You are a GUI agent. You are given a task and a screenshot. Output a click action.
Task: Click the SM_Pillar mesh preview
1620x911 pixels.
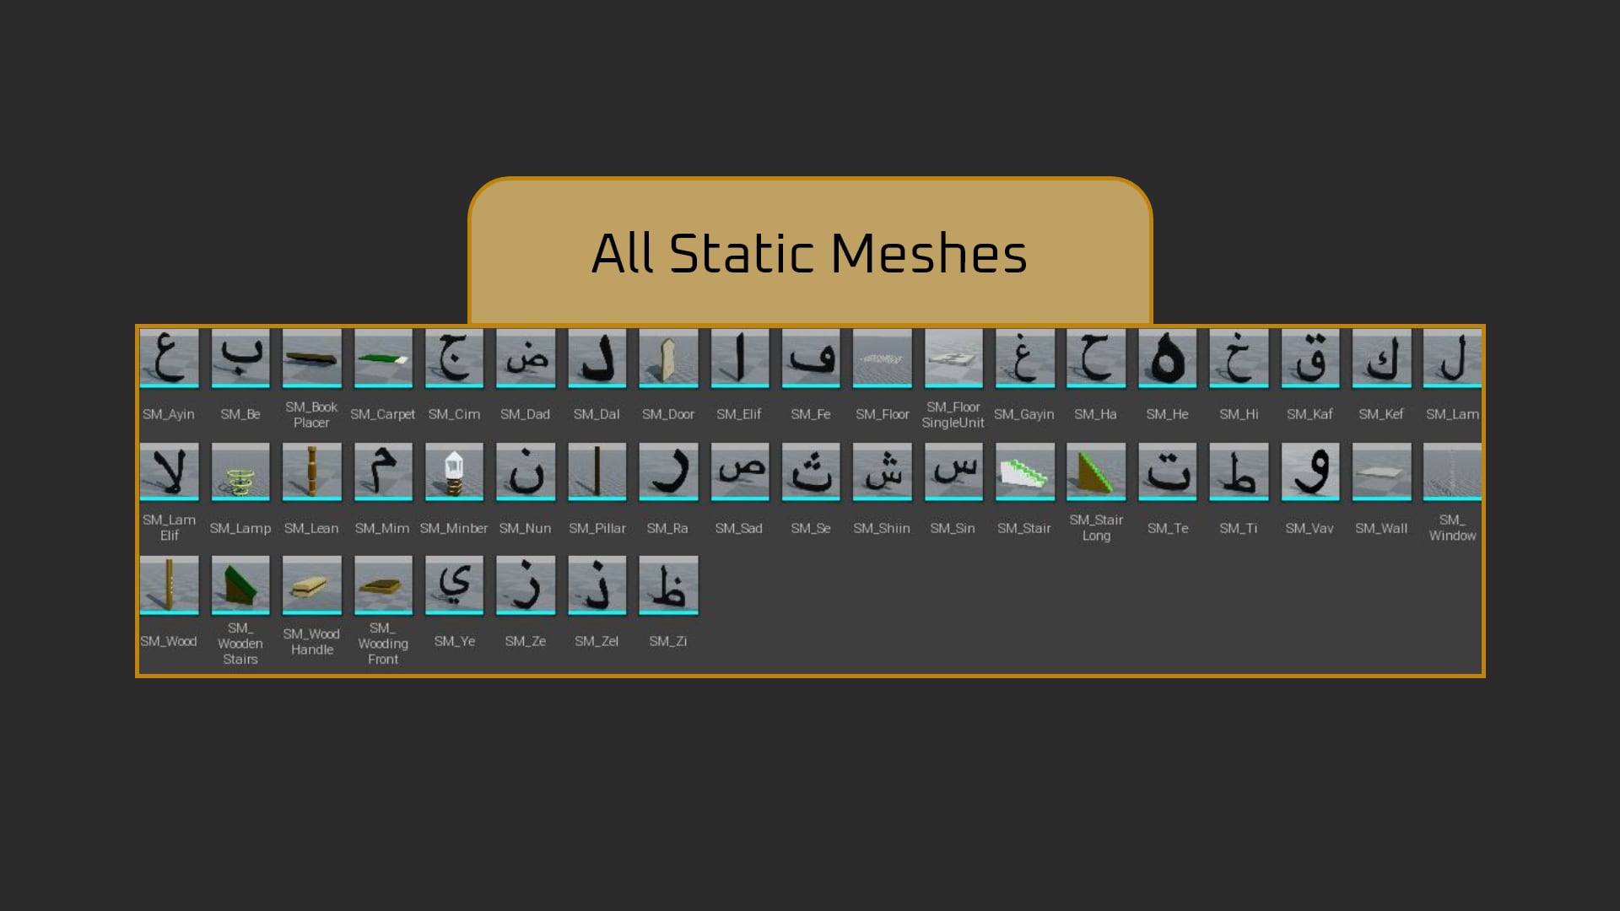pos(596,472)
